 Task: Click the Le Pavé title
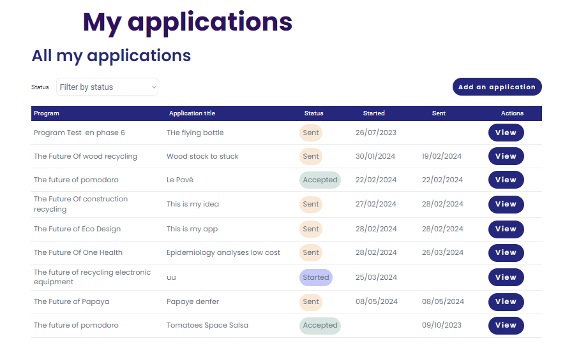pyautogui.click(x=180, y=180)
